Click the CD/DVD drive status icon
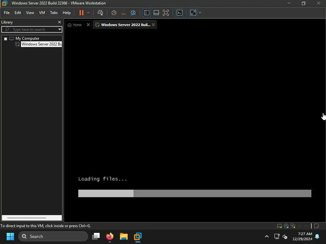Screen dimensions: 326x244 286,226
